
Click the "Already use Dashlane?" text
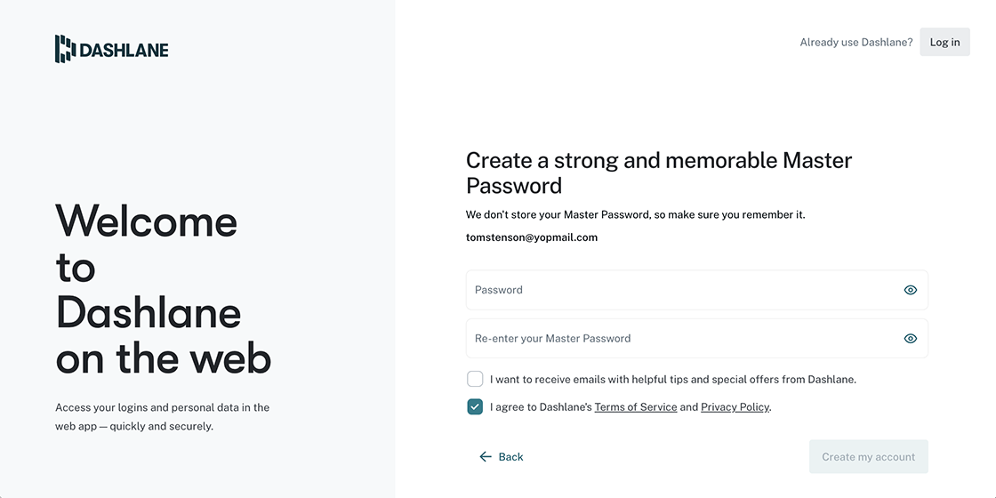point(855,43)
